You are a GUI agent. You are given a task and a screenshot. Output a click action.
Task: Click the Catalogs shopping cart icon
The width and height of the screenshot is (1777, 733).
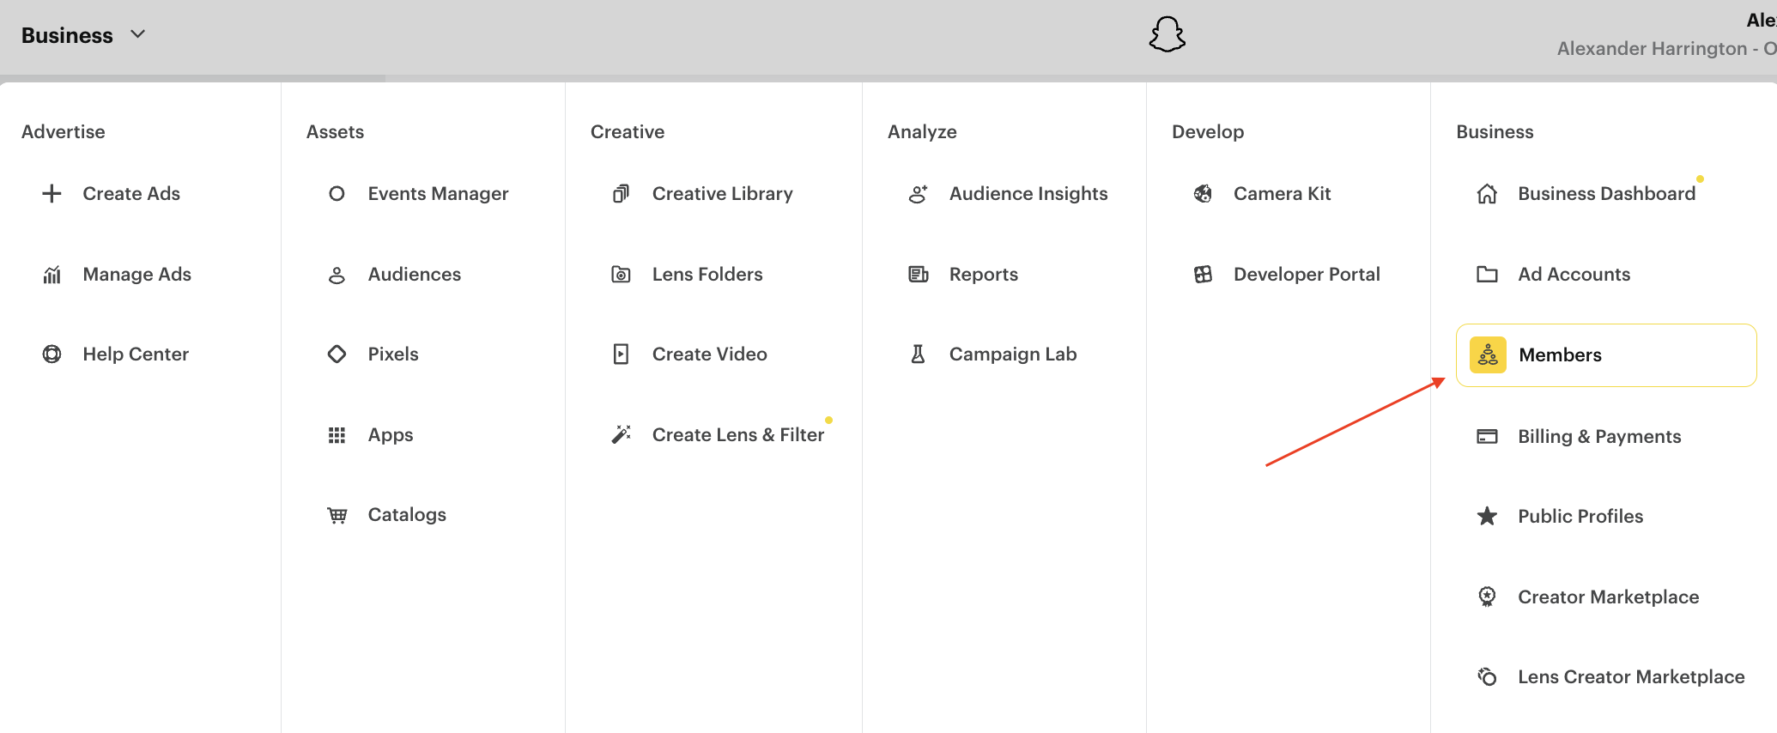(337, 515)
